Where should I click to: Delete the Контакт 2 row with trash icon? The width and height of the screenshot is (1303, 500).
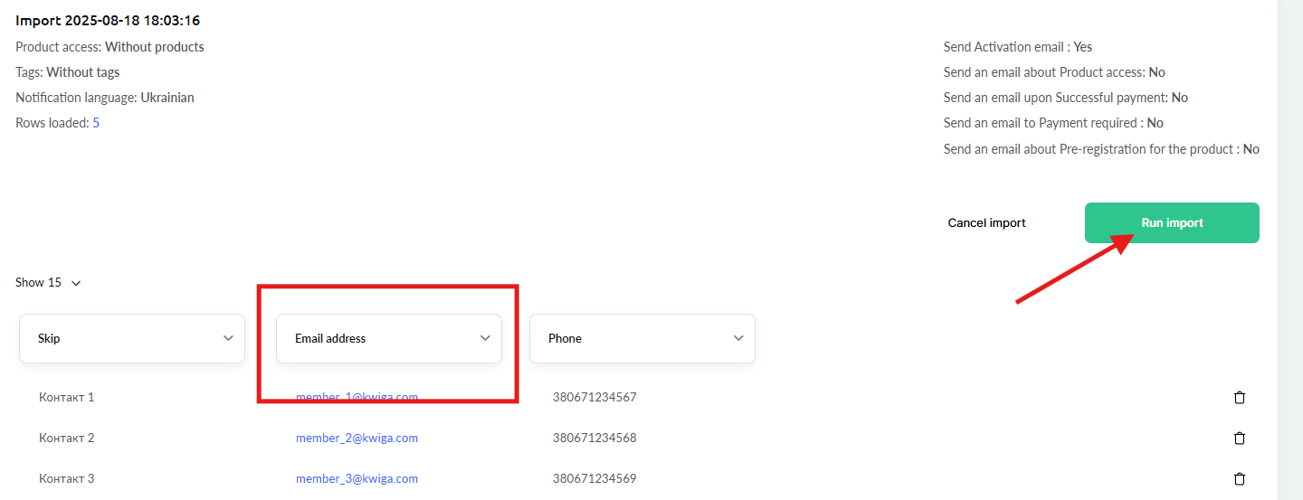point(1240,438)
